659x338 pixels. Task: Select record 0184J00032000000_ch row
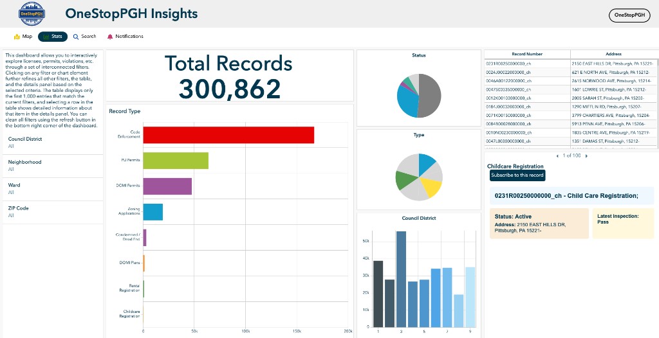(571, 107)
